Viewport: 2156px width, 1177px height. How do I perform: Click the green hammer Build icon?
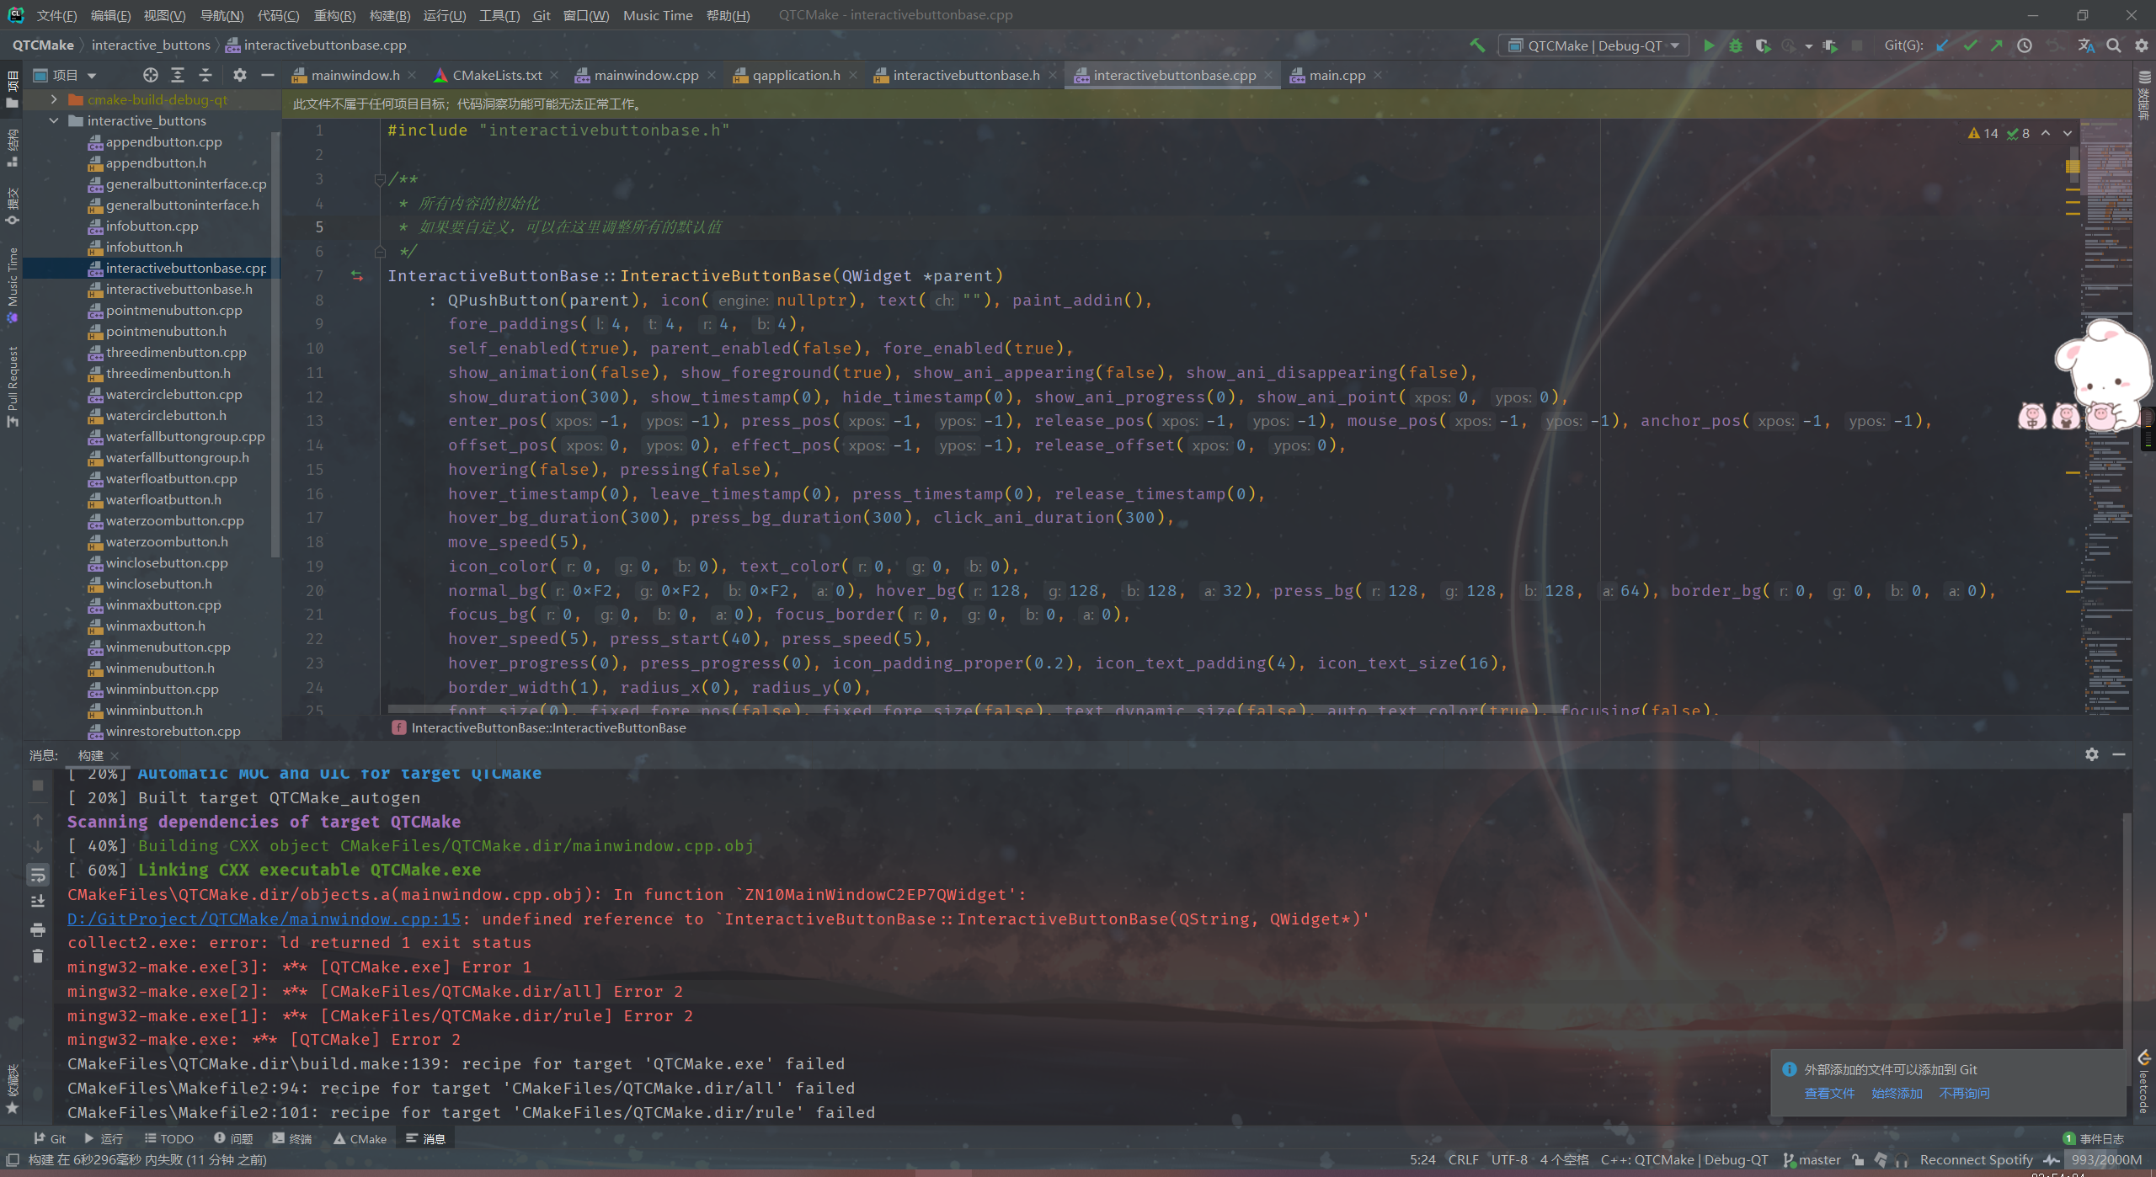click(x=1477, y=45)
